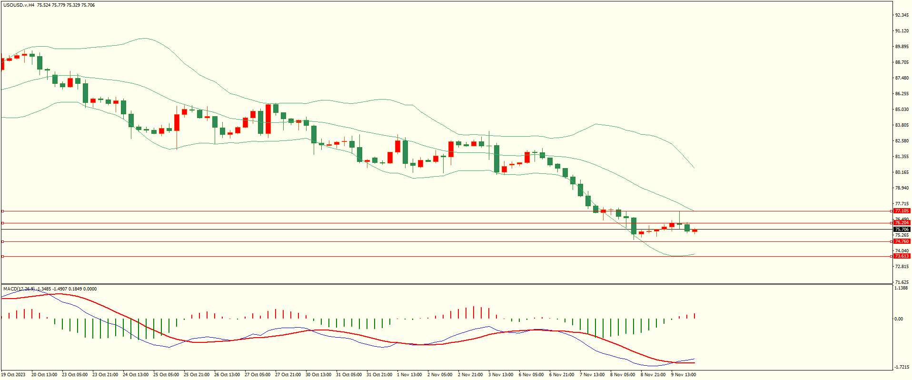Click the 83.805 price scale value

[x=902, y=125]
